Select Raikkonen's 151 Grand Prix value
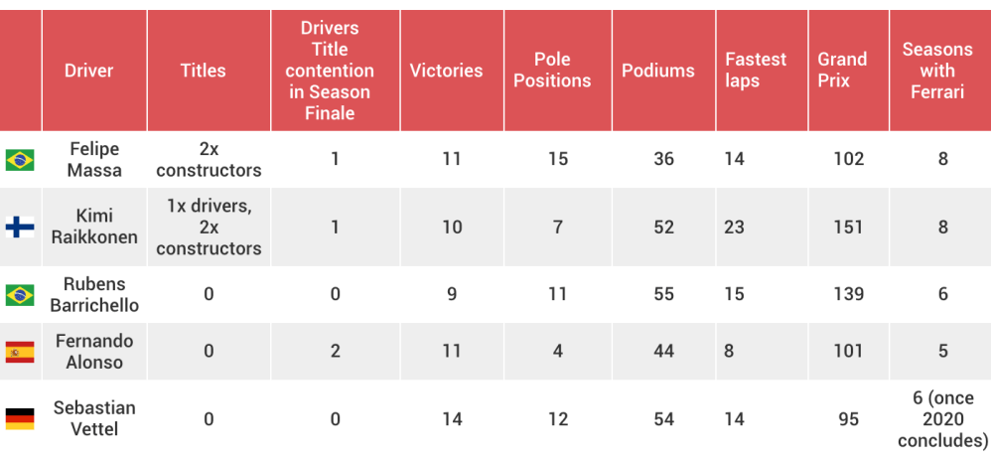The width and height of the screenshot is (991, 461). pos(848,228)
